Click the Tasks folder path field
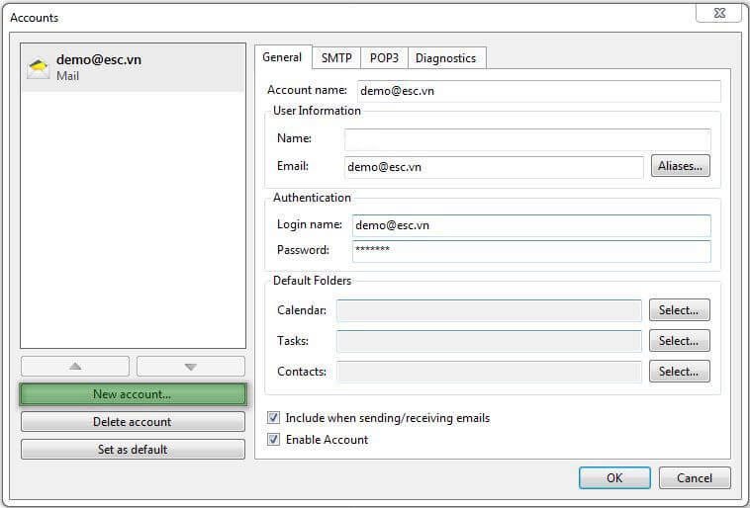This screenshot has height=508, width=750. click(489, 341)
